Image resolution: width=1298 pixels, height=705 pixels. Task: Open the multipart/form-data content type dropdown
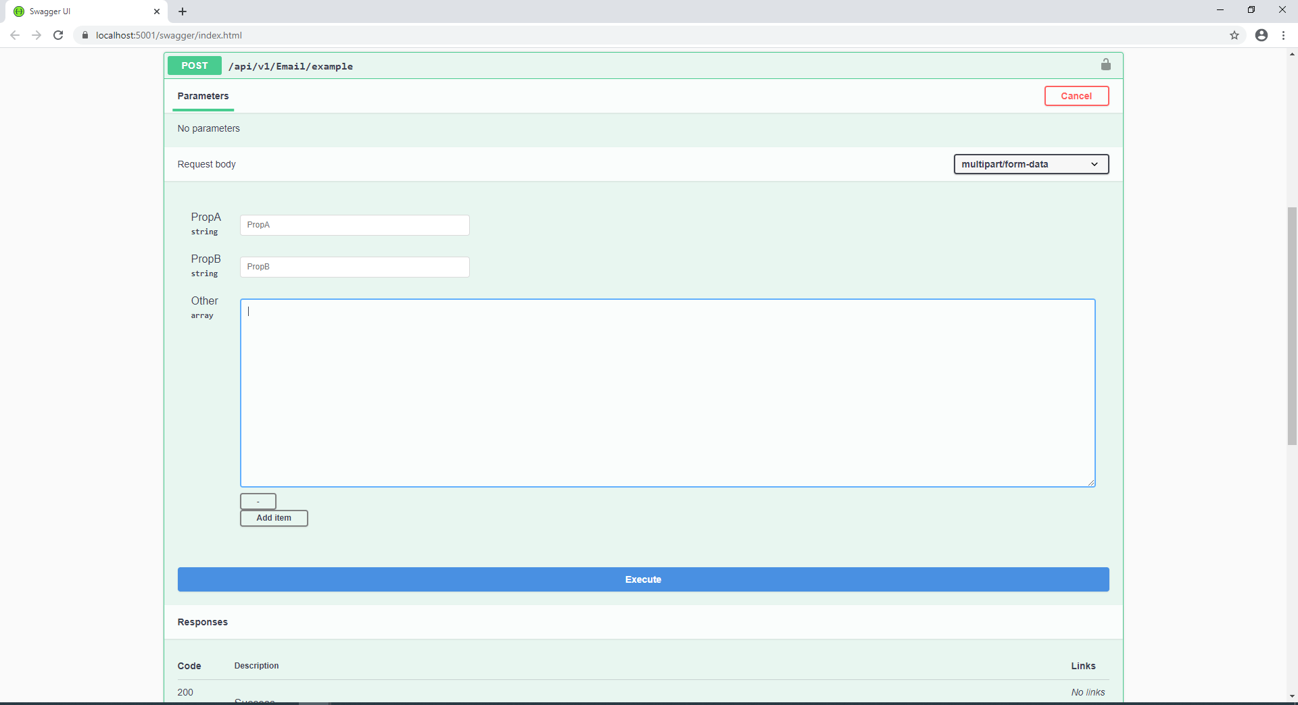(1031, 164)
